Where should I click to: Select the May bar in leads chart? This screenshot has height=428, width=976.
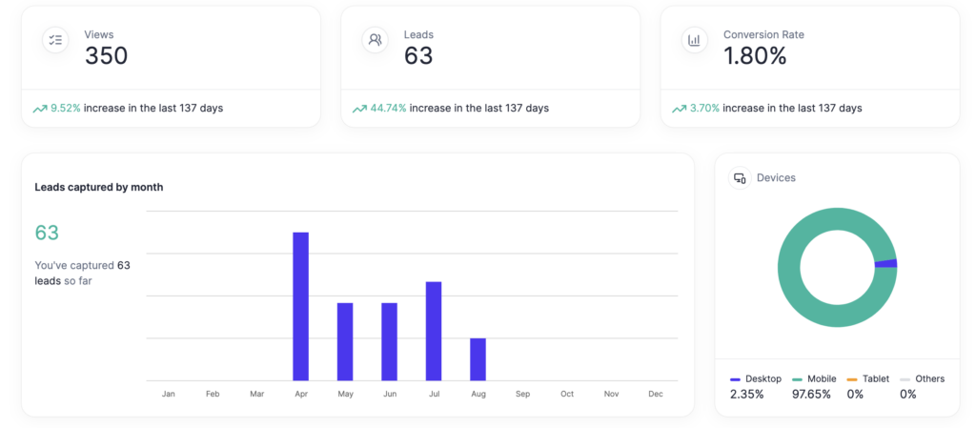tap(345, 341)
